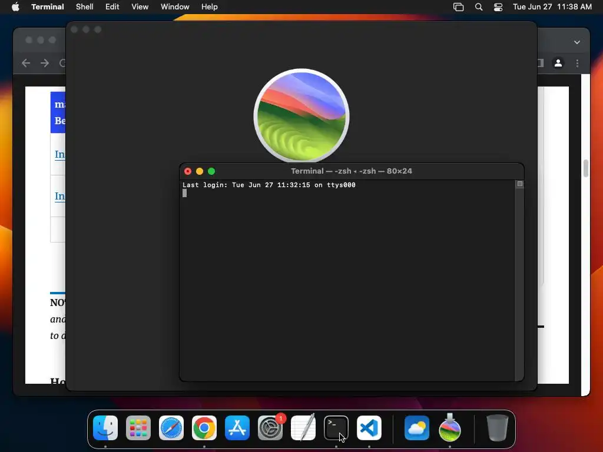This screenshot has width=603, height=452.
Task: Open the macOS Sonoma installer Dock icon
Action: pyautogui.click(x=449, y=428)
